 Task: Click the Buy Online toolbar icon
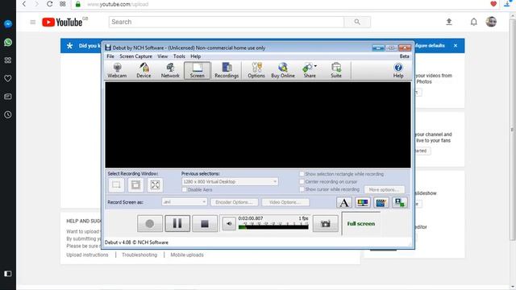tap(283, 70)
